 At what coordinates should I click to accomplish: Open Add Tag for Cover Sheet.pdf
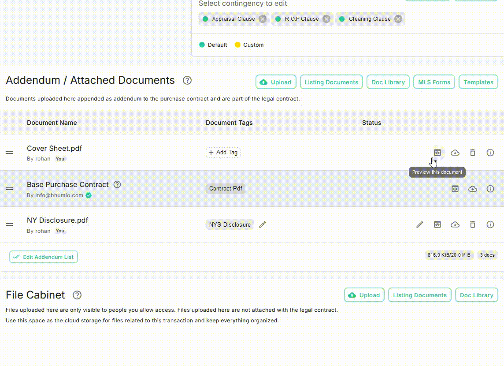pyautogui.click(x=223, y=152)
